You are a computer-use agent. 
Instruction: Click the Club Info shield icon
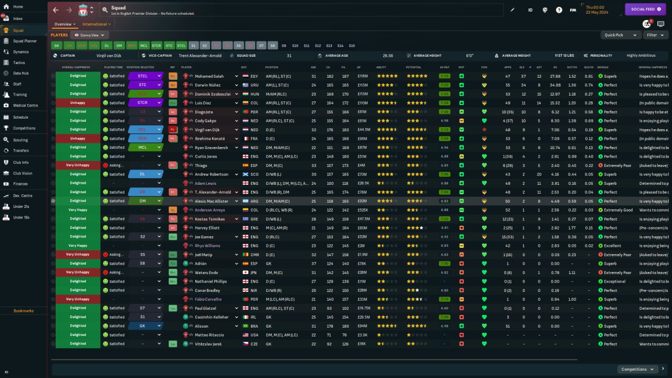point(6,162)
